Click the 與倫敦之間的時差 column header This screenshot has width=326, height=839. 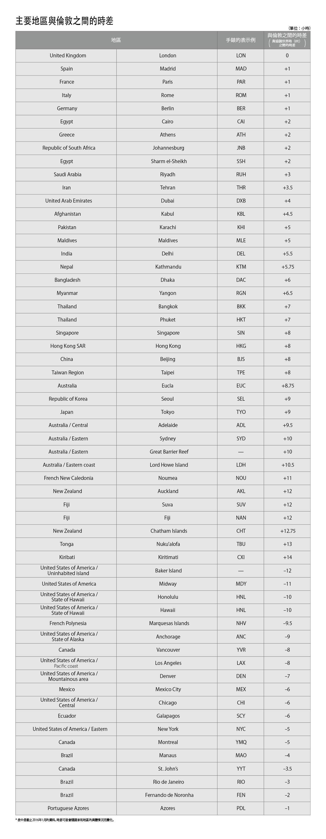pyautogui.click(x=287, y=40)
